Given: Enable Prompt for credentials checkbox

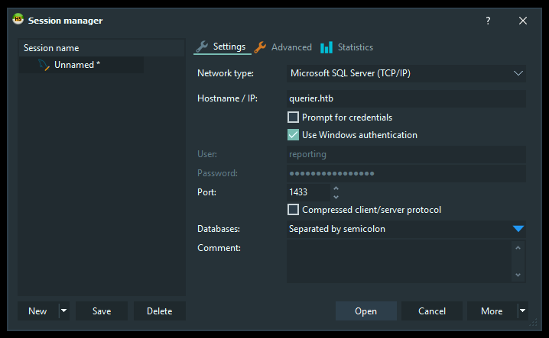Looking at the screenshot, I should 293,117.
